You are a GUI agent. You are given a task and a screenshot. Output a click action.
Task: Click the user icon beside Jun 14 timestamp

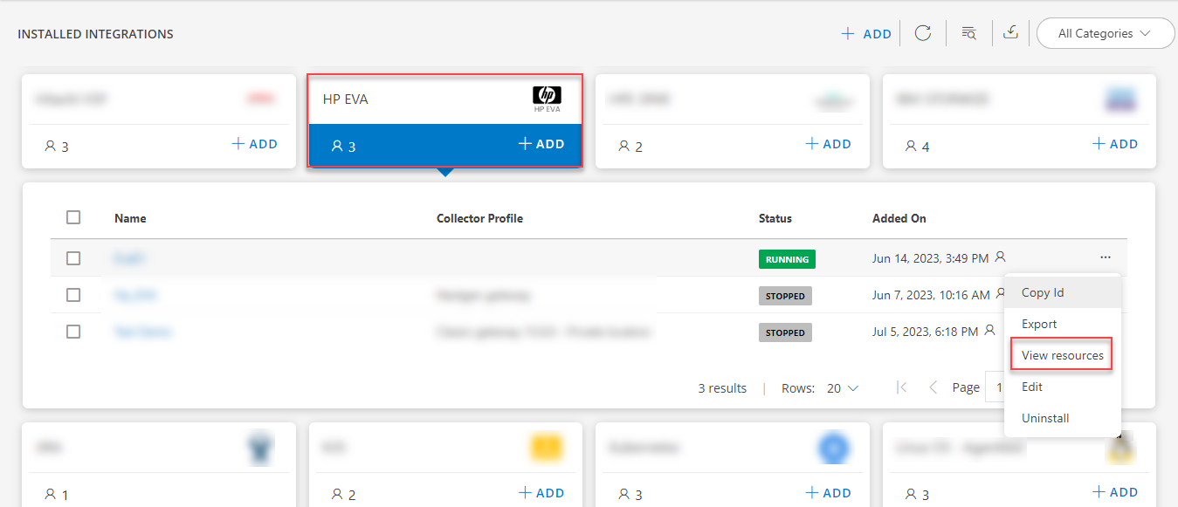(1002, 257)
